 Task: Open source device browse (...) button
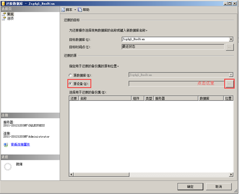tap(229, 84)
